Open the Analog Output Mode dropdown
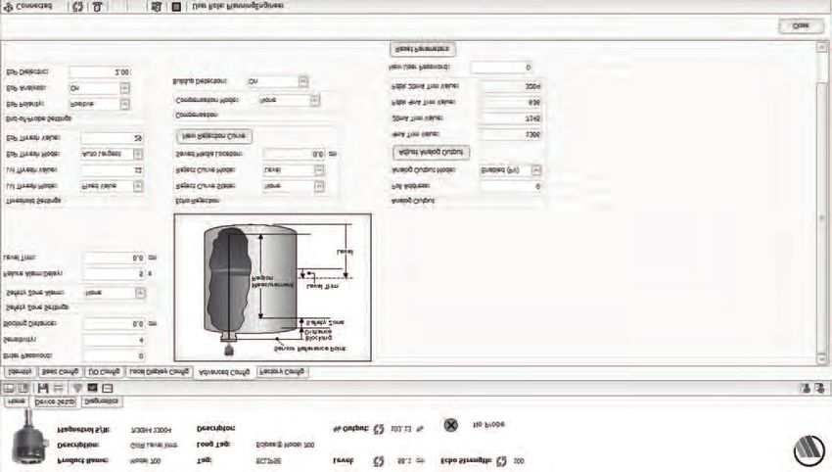Viewport: 832px width, 472px height. [535, 168]
